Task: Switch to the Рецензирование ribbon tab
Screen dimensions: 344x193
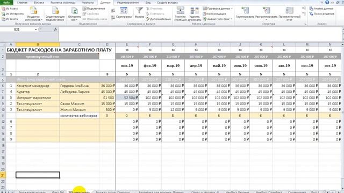Action: click(x=128, y=3)
